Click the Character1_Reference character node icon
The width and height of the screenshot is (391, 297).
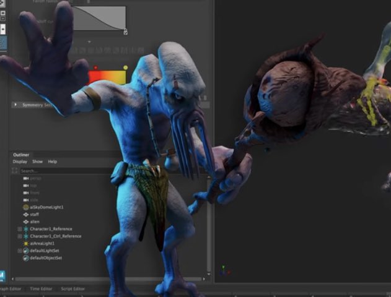pos(26,229)
